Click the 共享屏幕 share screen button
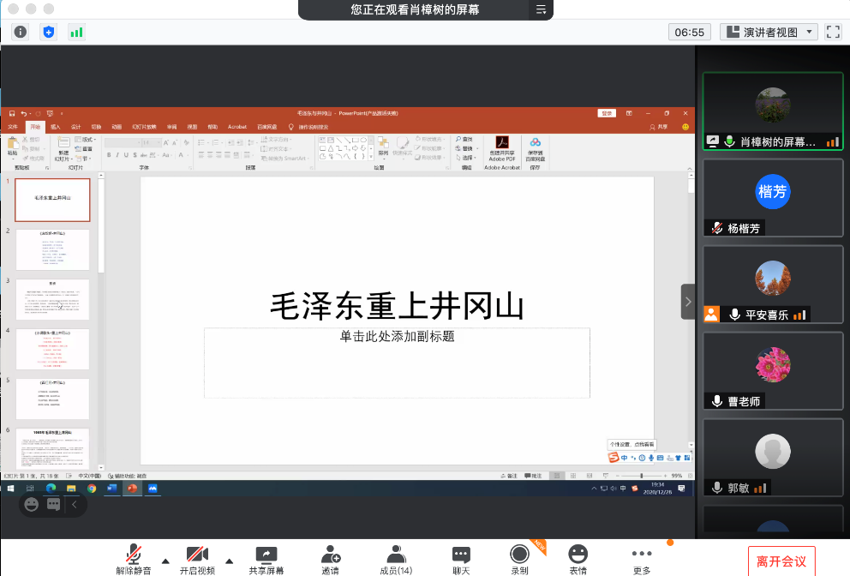 point(266,559)
